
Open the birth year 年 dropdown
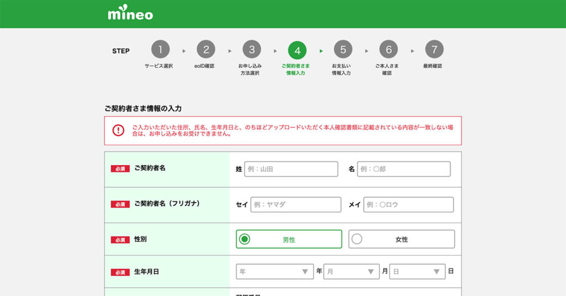click(x=275, y=272)
